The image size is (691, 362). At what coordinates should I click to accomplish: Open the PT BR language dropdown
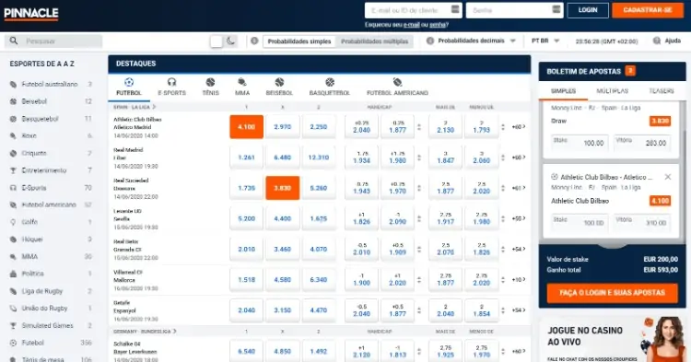545,41
